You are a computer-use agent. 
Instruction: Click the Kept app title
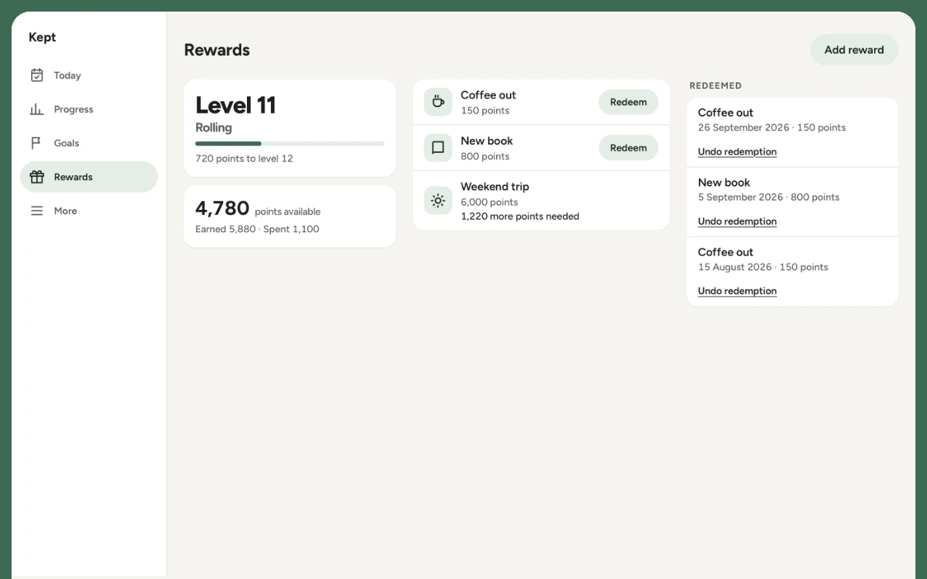tap(42, 38)
